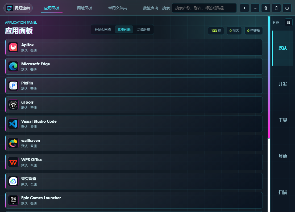Open settings via gear icon
The width and height of the screenshot is (295, 212).
pyautogui.click(x=287, y=8)
